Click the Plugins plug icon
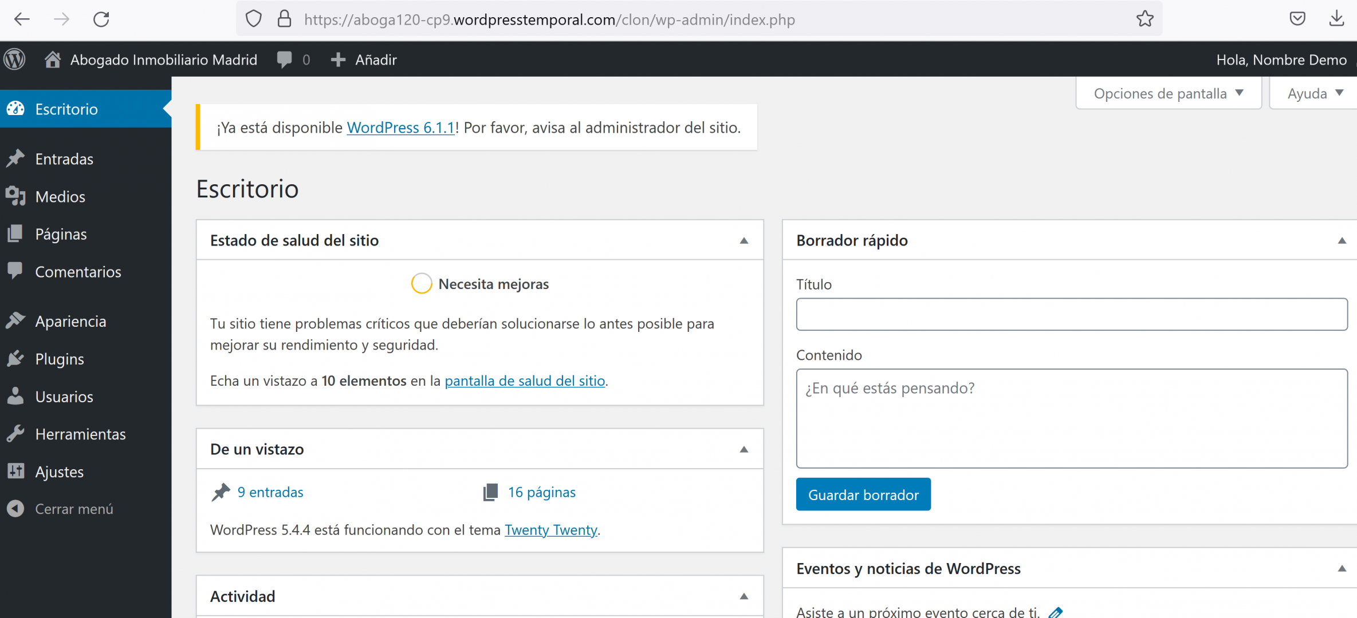The width and height of the screenshot is (1357, 618). (x=16, y=358)
